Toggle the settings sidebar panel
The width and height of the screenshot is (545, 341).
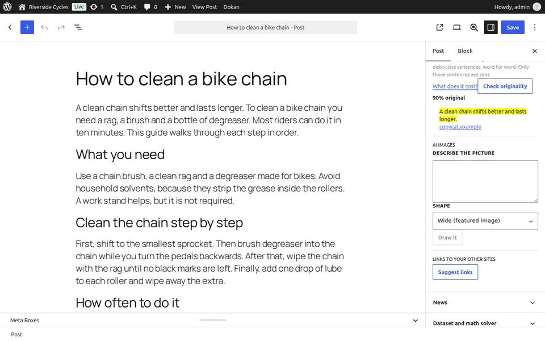coord(491,27)
